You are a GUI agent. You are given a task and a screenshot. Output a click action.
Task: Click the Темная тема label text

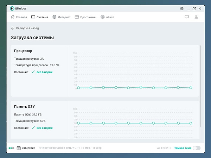183,148
